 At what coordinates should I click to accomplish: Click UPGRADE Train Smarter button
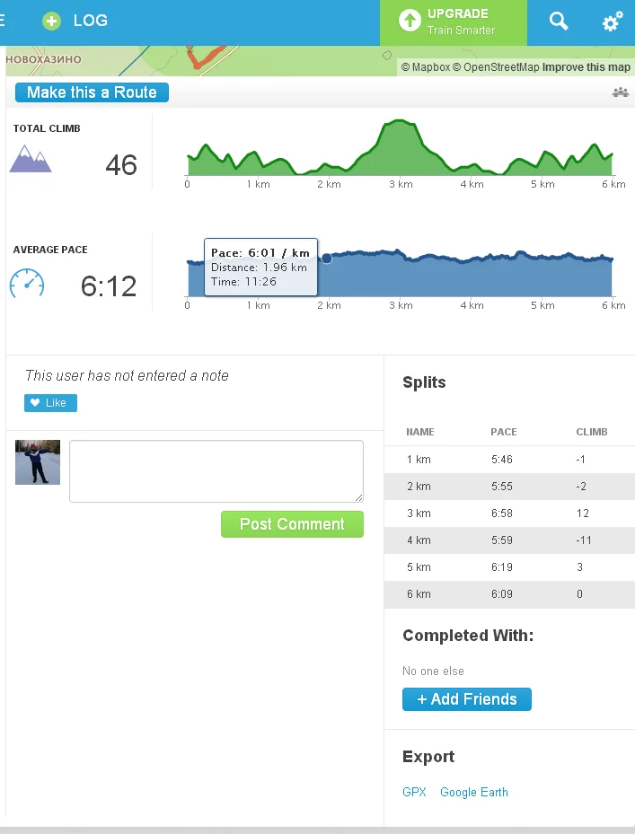pos(454,22)
